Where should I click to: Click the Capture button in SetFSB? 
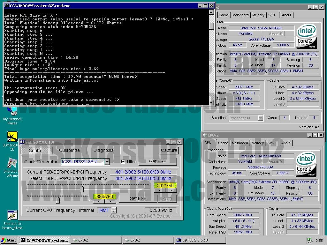pyautogui.click(x=169, y=150)
